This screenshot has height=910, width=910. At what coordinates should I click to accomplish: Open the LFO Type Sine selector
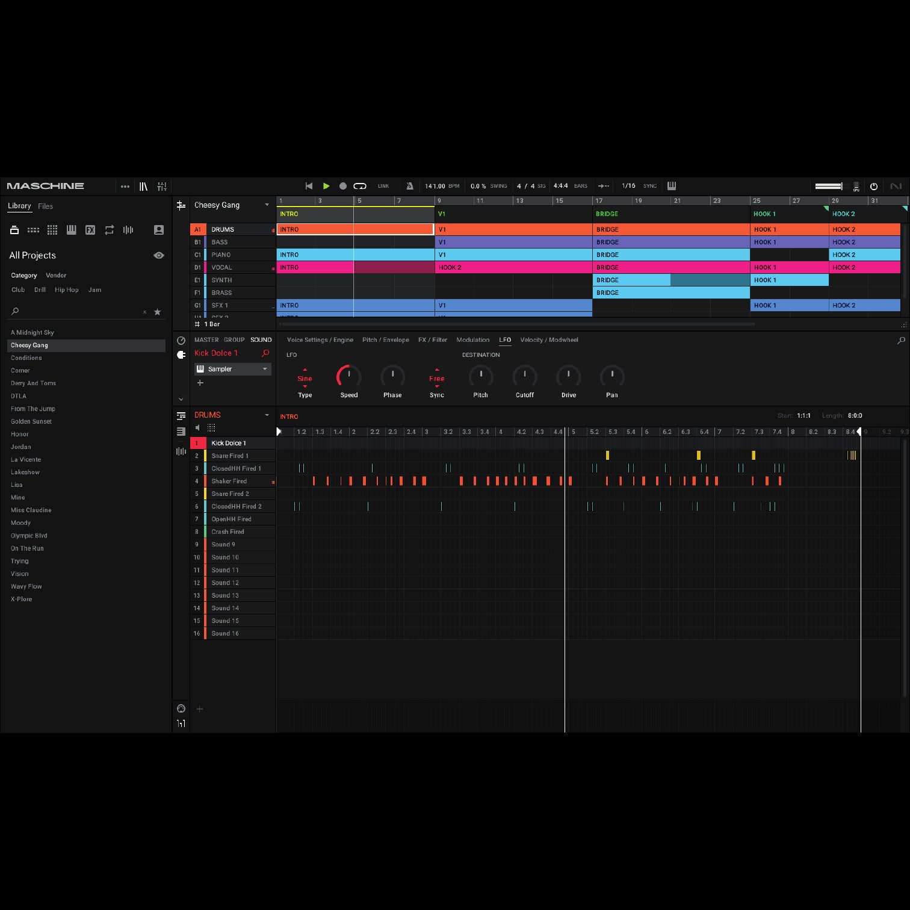[305, 379]
